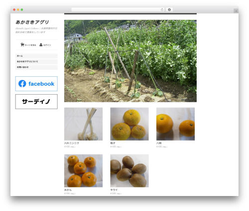Open the garlic product thumbnail

point(83,124)
